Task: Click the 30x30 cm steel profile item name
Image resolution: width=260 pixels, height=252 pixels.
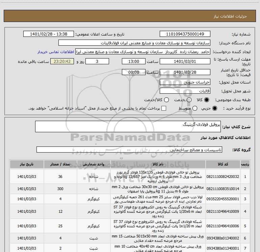Action: (158, 189)
